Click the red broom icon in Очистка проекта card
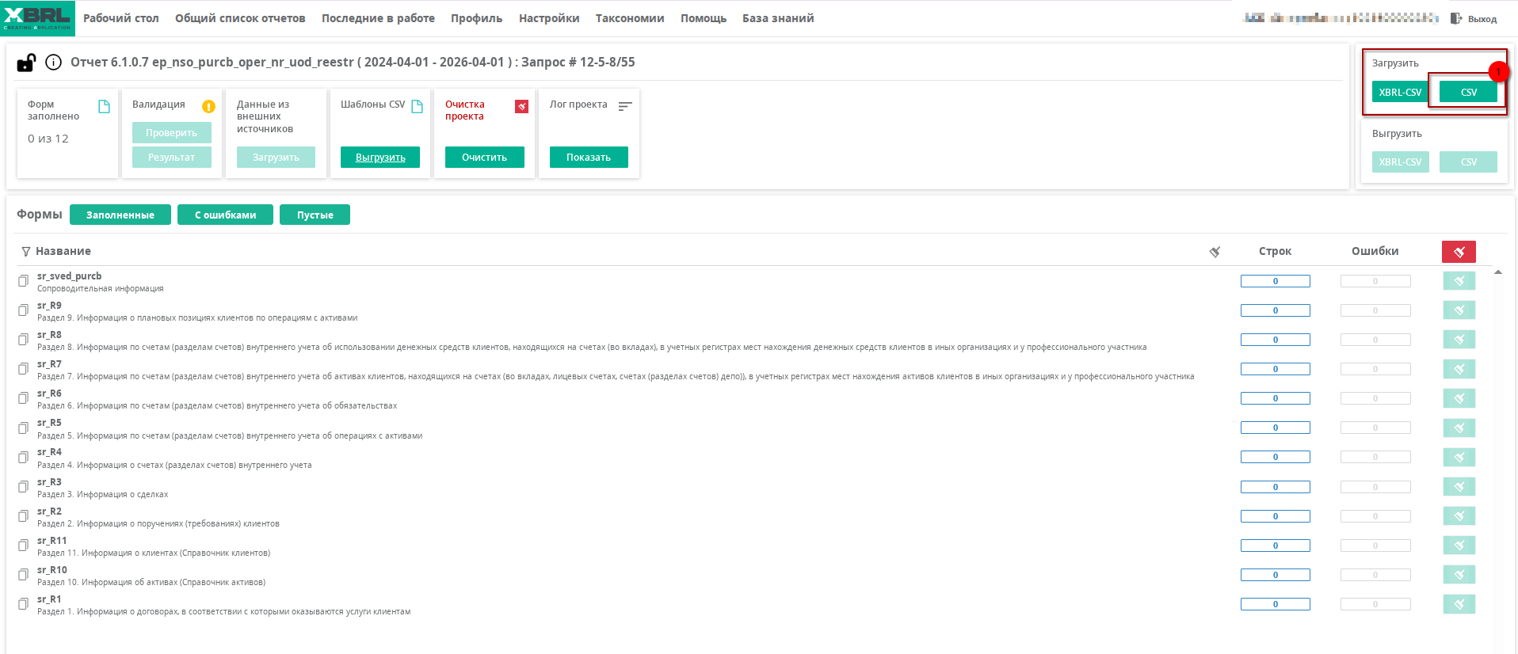Screen dimensions: 1518x654 coord(521,106)
